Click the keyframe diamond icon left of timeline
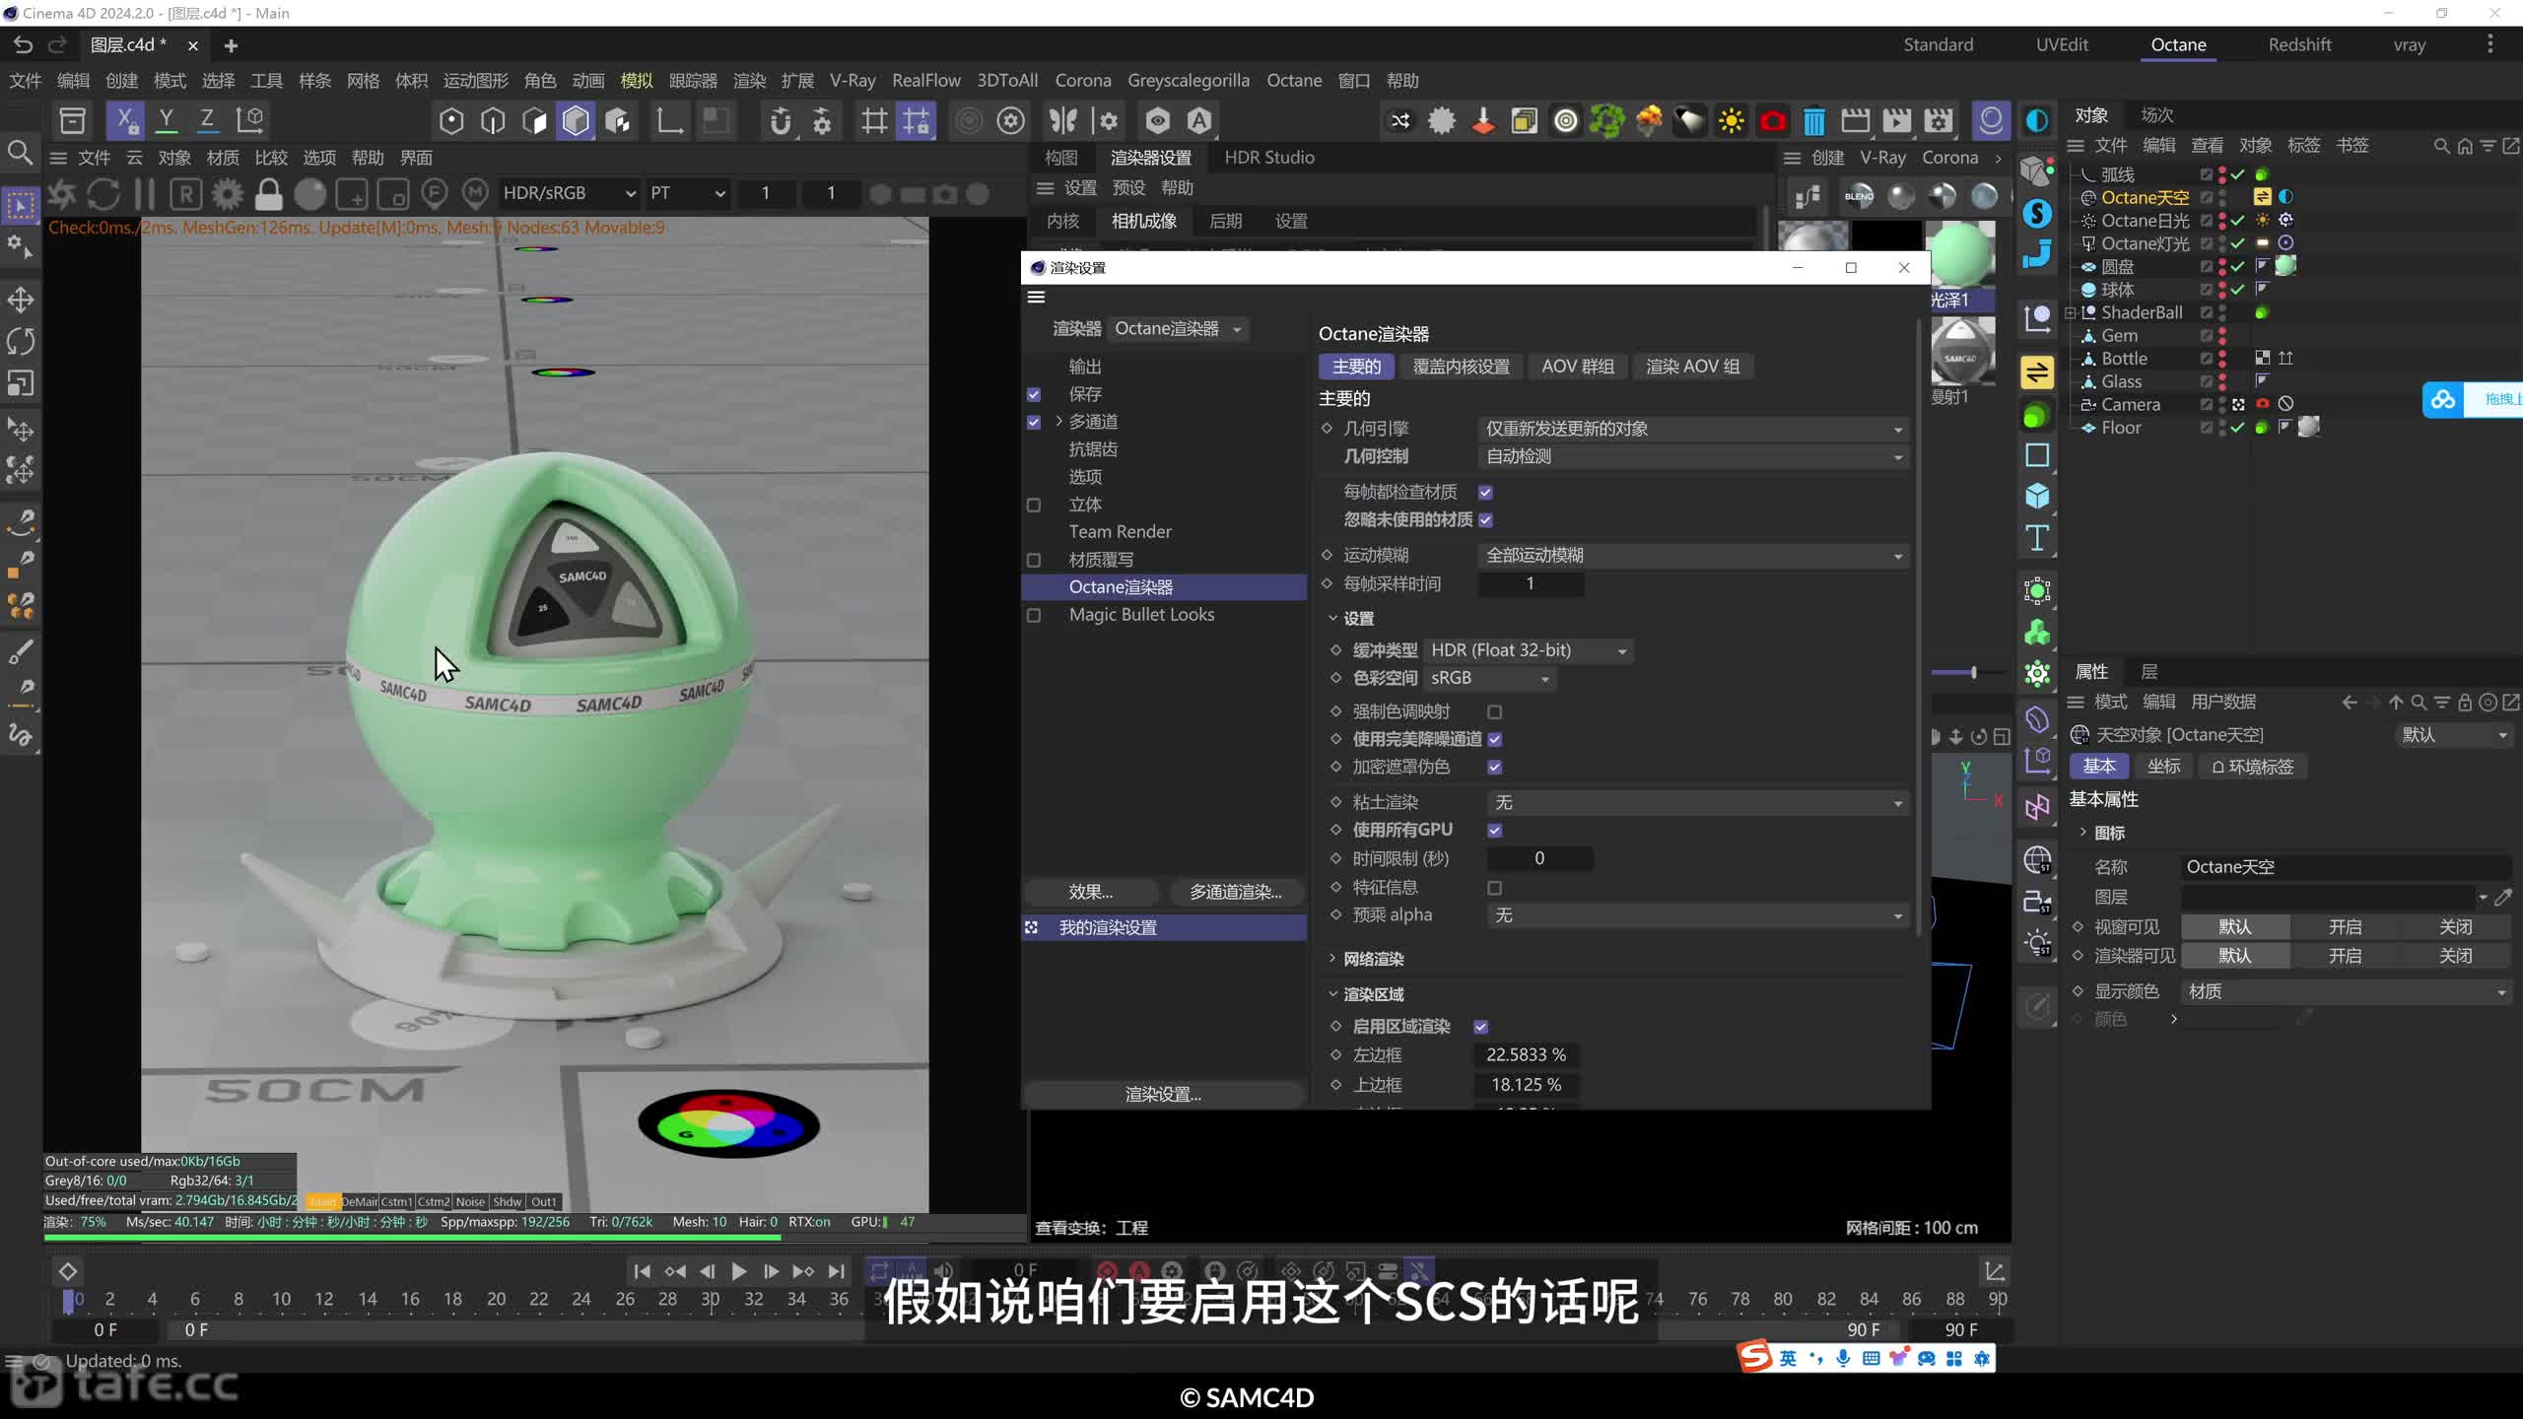 pyautogui.click(x=68, y=1271)
